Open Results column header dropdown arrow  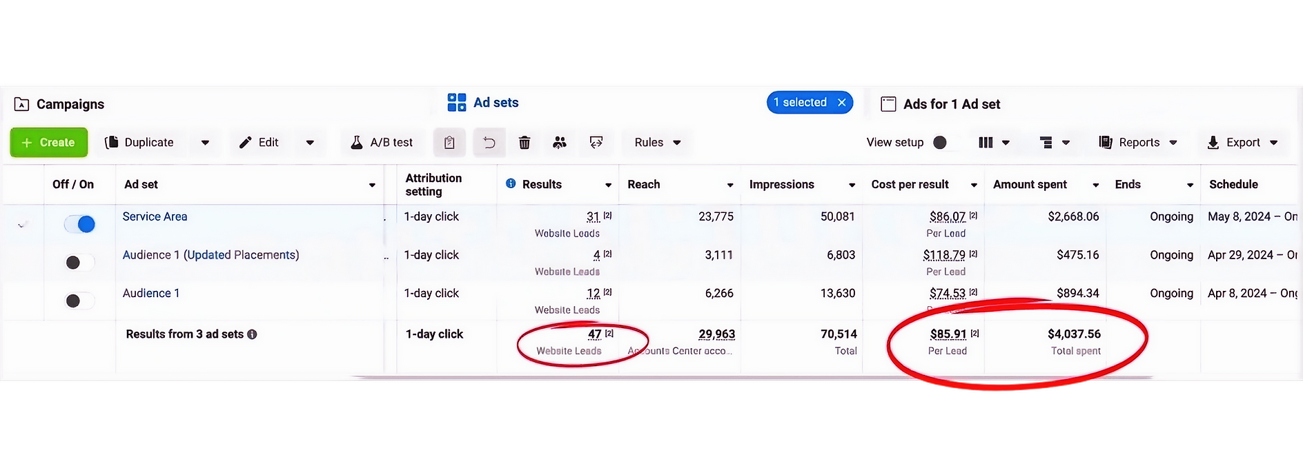pyautogui.click(x=608, y=185)
